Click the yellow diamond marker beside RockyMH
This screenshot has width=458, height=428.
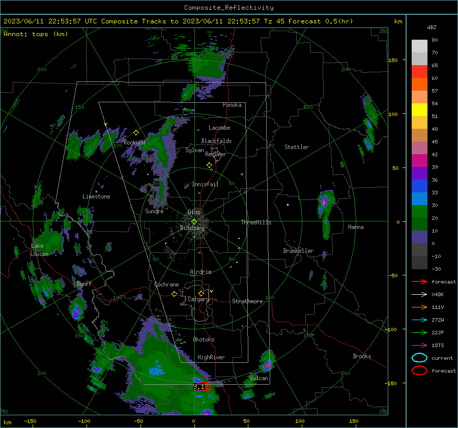[x=136, y=133]
